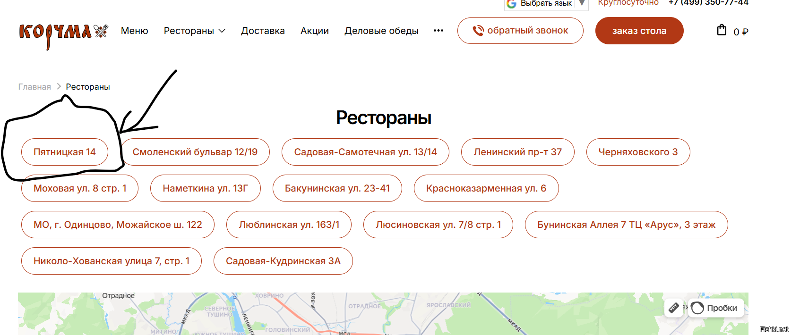Click the ruler measurement tool on map
The width and height of the screenshot is (791, 335).
674,308
